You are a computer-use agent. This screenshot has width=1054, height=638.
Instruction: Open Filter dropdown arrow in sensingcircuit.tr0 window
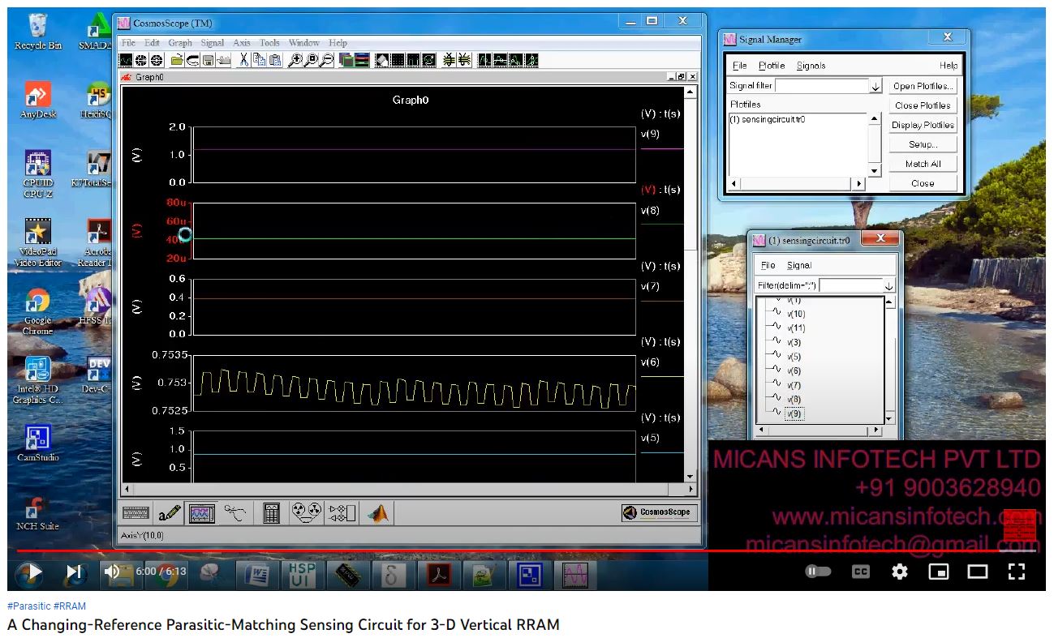point(889,286)
